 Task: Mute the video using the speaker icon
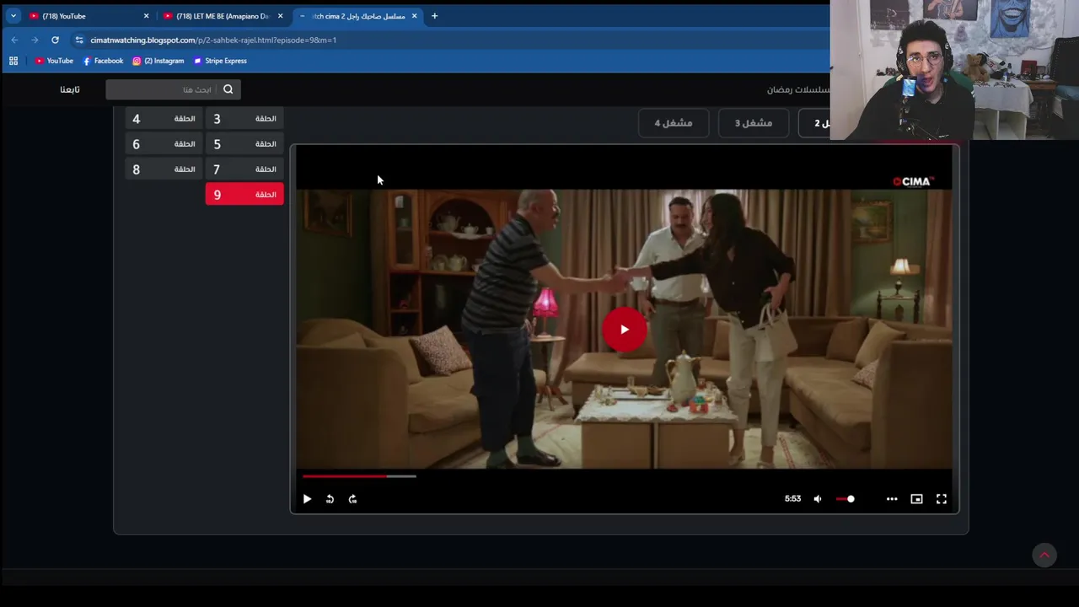817,499
